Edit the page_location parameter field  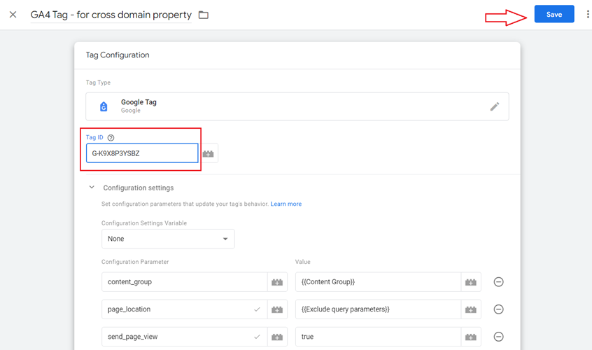[185, 309]
